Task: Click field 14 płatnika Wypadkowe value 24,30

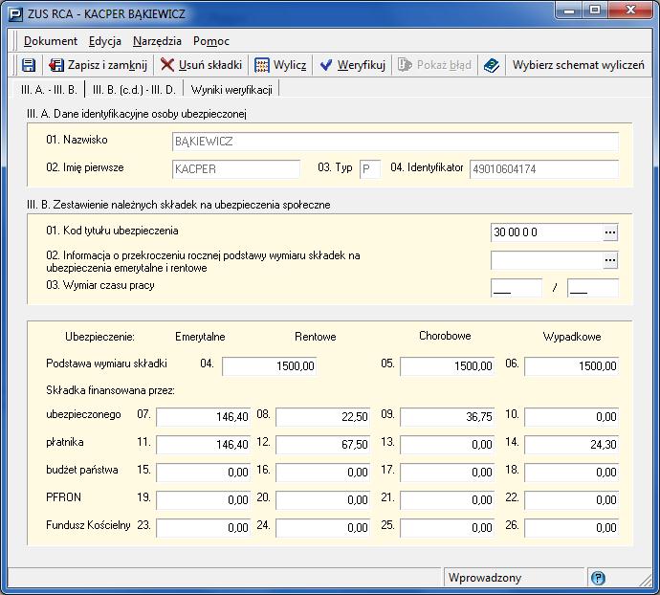Action: pyautogui.click(x=571, y=445)
